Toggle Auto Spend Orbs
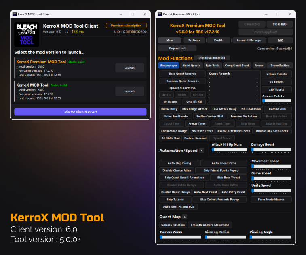The height and width of the screenshot is (255, 306). [224, 163]
